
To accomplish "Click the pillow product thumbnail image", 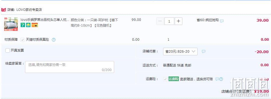I will [x=11, y=24].
